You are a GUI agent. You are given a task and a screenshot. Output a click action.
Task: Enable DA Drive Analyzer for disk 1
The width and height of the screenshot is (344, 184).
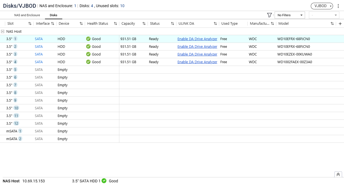point(197,39)
